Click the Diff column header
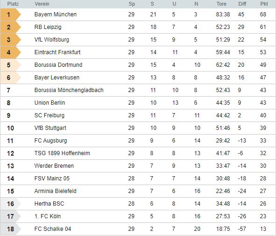The height and width of the screenshot is (236, 276). (242, 4)
